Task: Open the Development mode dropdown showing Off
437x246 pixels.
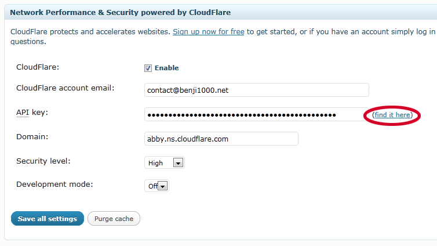Action: 156,186
